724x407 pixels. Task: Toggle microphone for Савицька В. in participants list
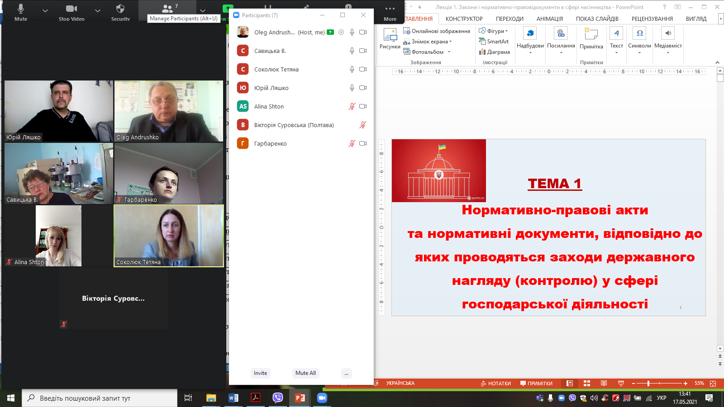click(x=352, y=51)
